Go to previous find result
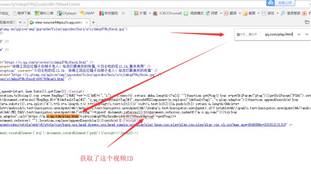This screenshot has height=174, width=311. [x=299, y=34]
